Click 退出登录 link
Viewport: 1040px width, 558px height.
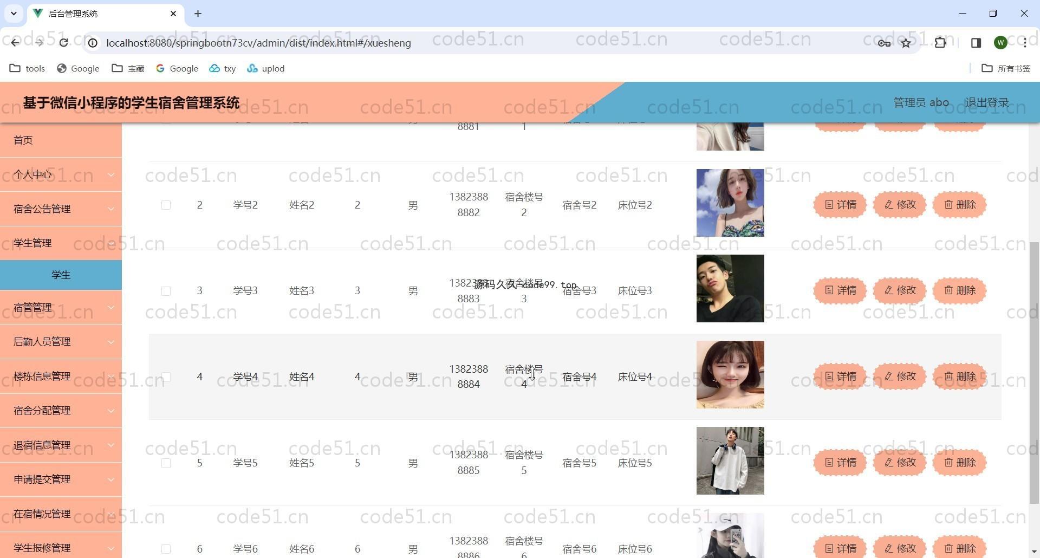pyautogui.click(x=986, y=102)
